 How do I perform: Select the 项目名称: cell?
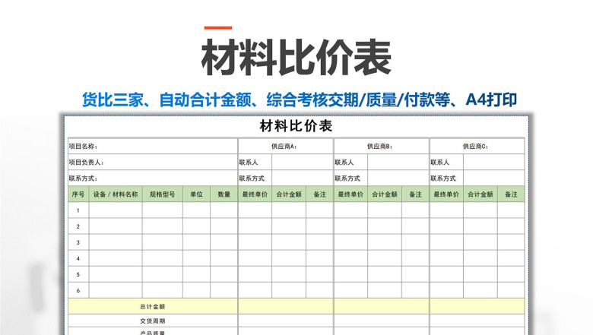coord(153,146)
